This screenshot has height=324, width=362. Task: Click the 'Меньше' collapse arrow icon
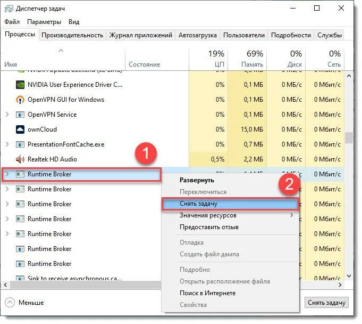[x=10, y=303]
